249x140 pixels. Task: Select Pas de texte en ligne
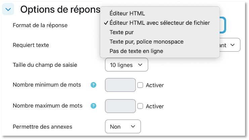pyautogui.click(x=136, y=51)
